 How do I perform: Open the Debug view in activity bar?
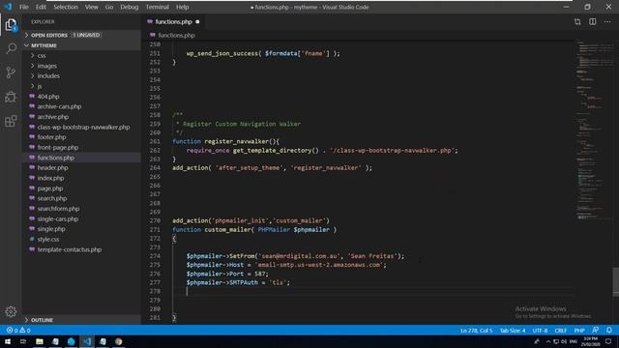click(11, 97)
